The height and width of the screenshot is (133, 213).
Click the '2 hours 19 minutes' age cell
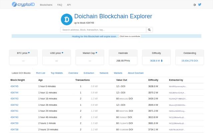click(x=48, y=129)
